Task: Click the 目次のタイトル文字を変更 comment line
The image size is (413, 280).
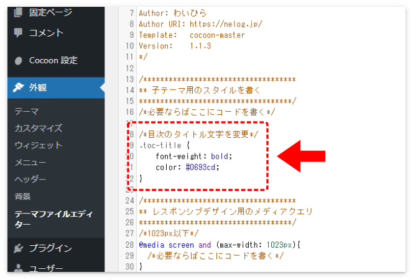Action: point(198,134)
